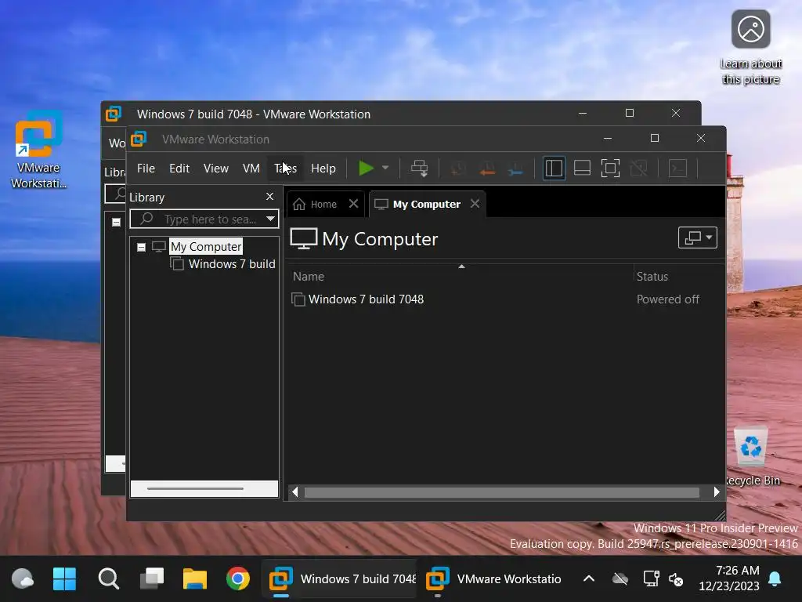This screenshot has width=802, height=602.
Task: Select Windows 7 build in Library tree
Action: [232, 264]
